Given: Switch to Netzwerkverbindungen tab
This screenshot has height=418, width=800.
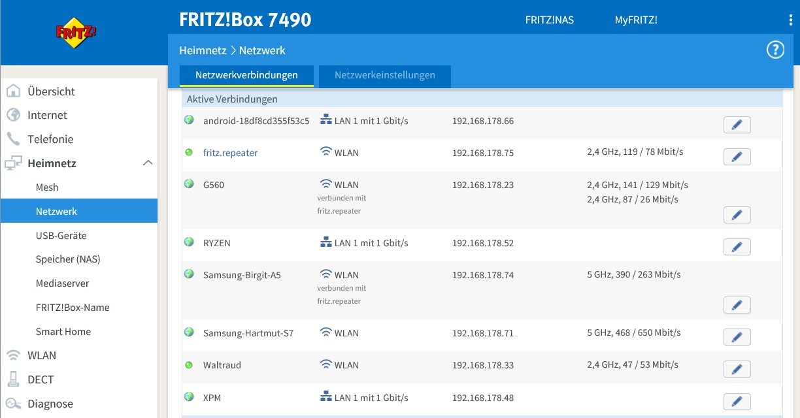Looking at the screenshot, I should (246, 75).
